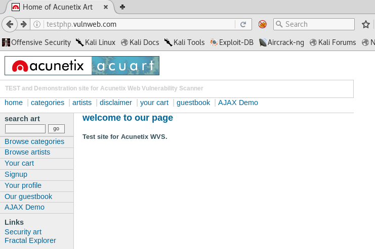Open disclaimer in the top navigation
Screen dimensions: 375x249
click(x=116, y=103)
